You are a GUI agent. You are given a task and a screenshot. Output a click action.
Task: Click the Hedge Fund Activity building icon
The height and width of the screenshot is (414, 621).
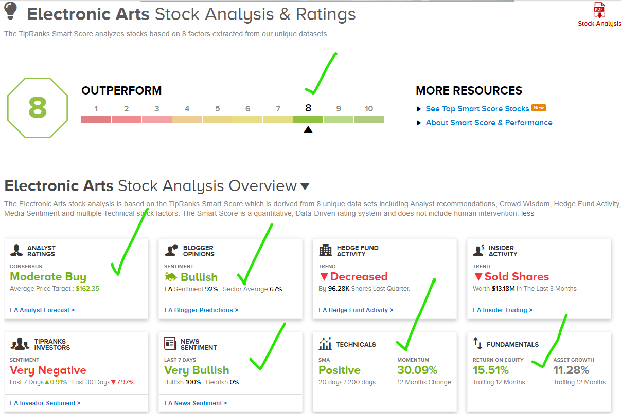pos(325,251)
